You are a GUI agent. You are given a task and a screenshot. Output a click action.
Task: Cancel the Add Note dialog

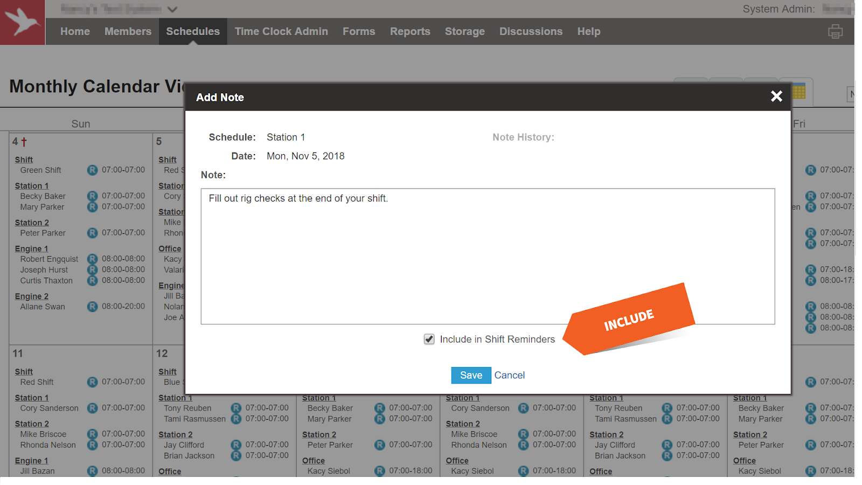click(510, 375)
